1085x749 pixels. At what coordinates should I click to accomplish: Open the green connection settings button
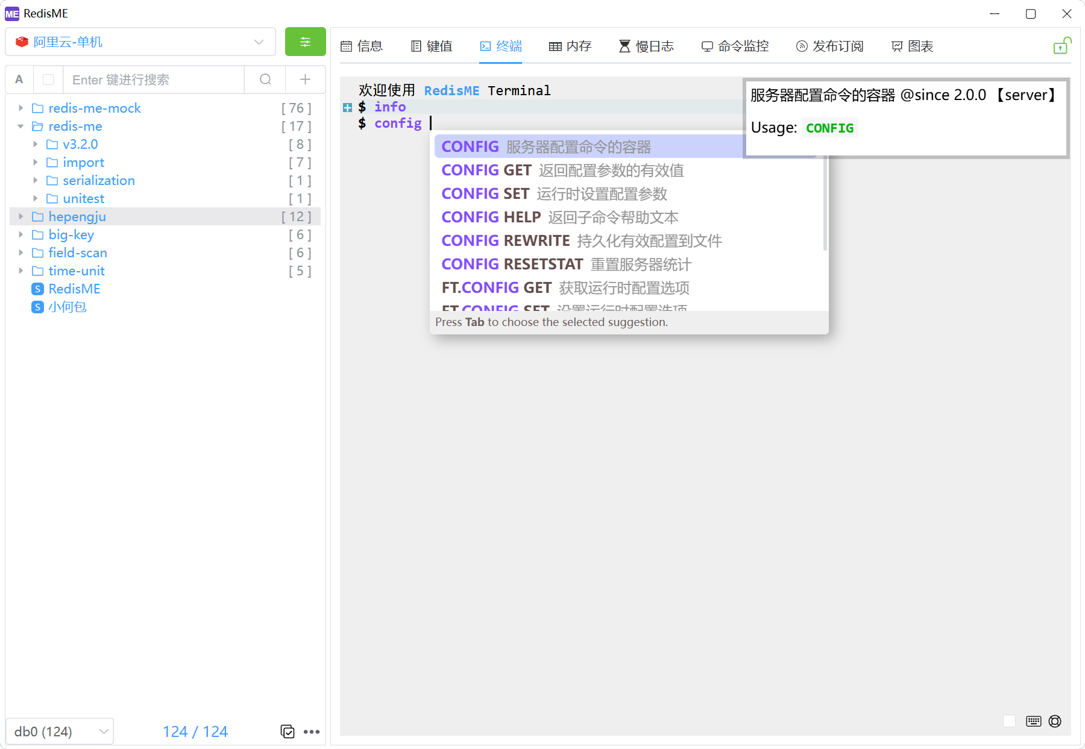pyautogui.click(x=305, y=42)
